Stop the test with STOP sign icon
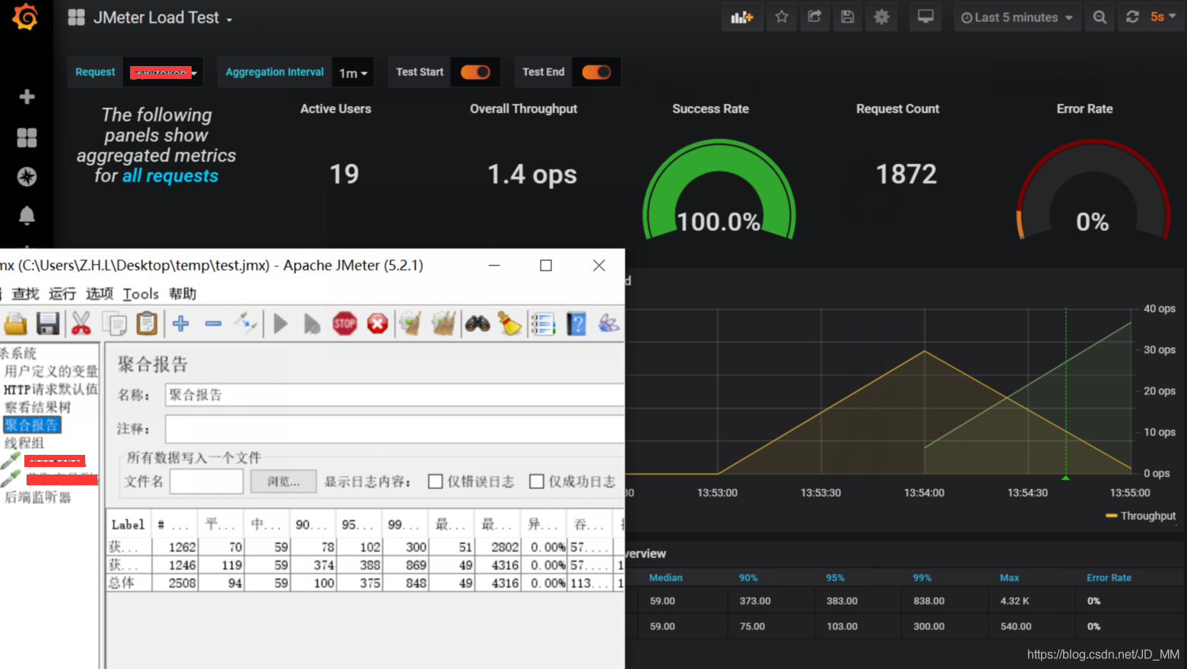Image resolution: width=1187 pixels, height=669 pixels. click(344, 323)
